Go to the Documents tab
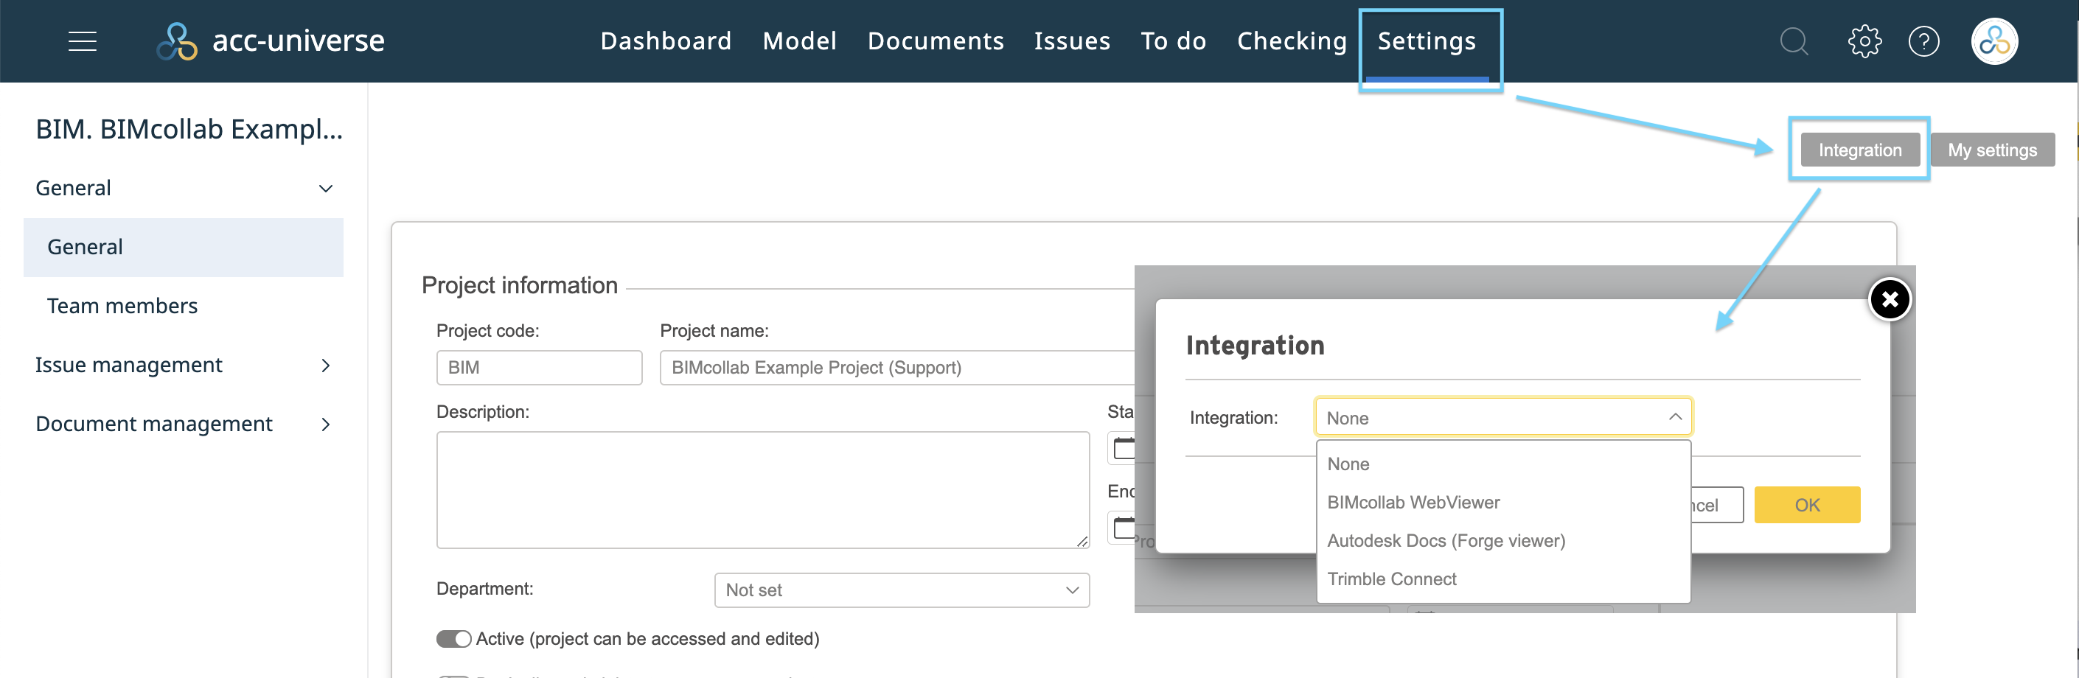Viewport: 2079px width, 678px height. (x=936, y=41)
